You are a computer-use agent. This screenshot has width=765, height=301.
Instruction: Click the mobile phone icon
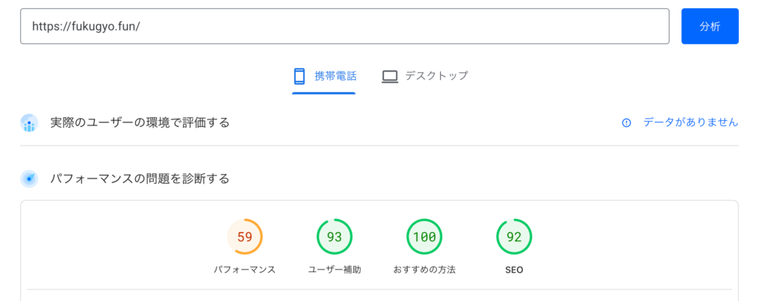pos(300,76)
